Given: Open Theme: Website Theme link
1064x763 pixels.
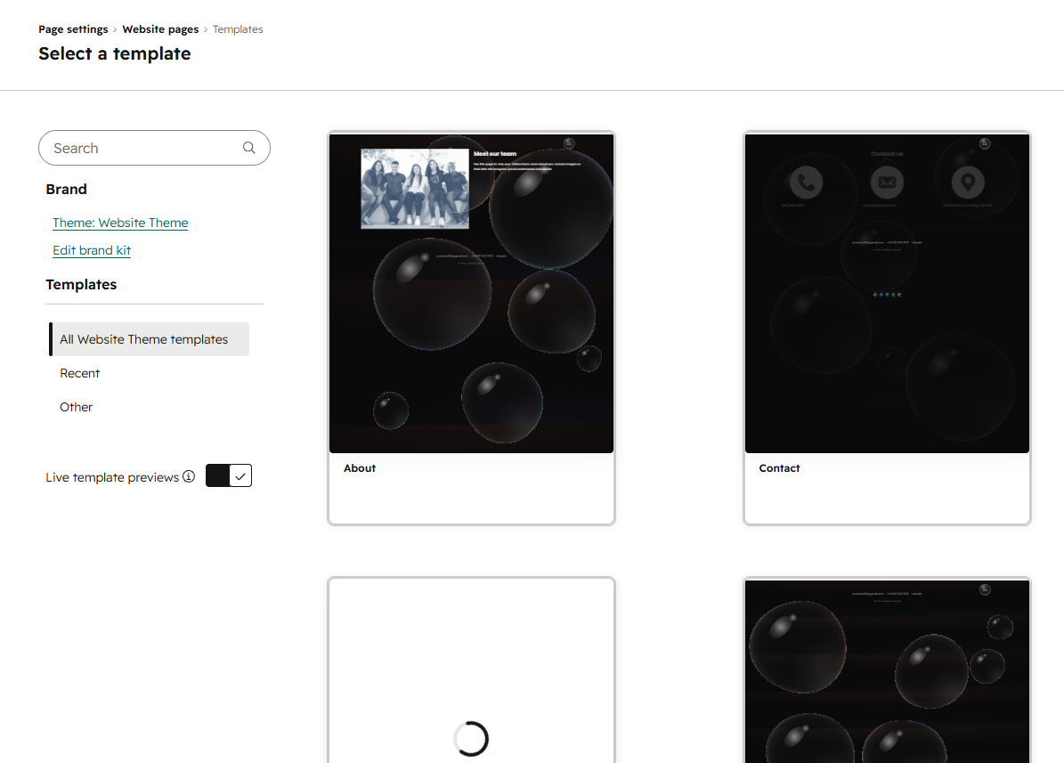Looking at the screenshot, I should point(120,223).
